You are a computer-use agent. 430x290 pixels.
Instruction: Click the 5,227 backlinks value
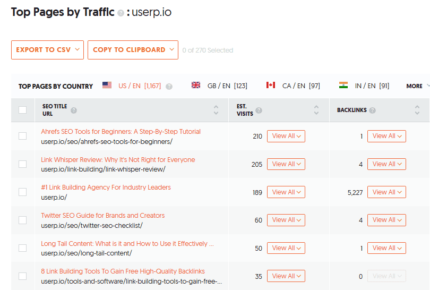point(355,193)
